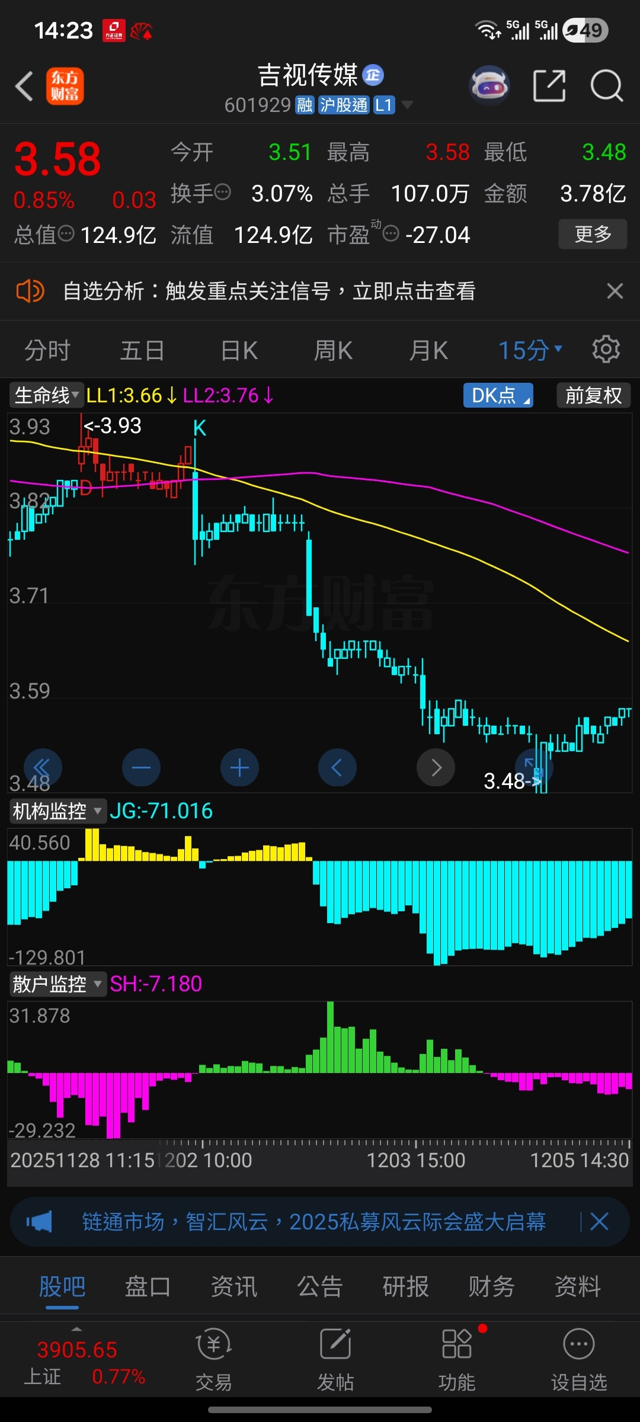Tap the K signal marker on chart
Image resolution: width=640 pixels, height=1422 pixels.
point(200,428)
